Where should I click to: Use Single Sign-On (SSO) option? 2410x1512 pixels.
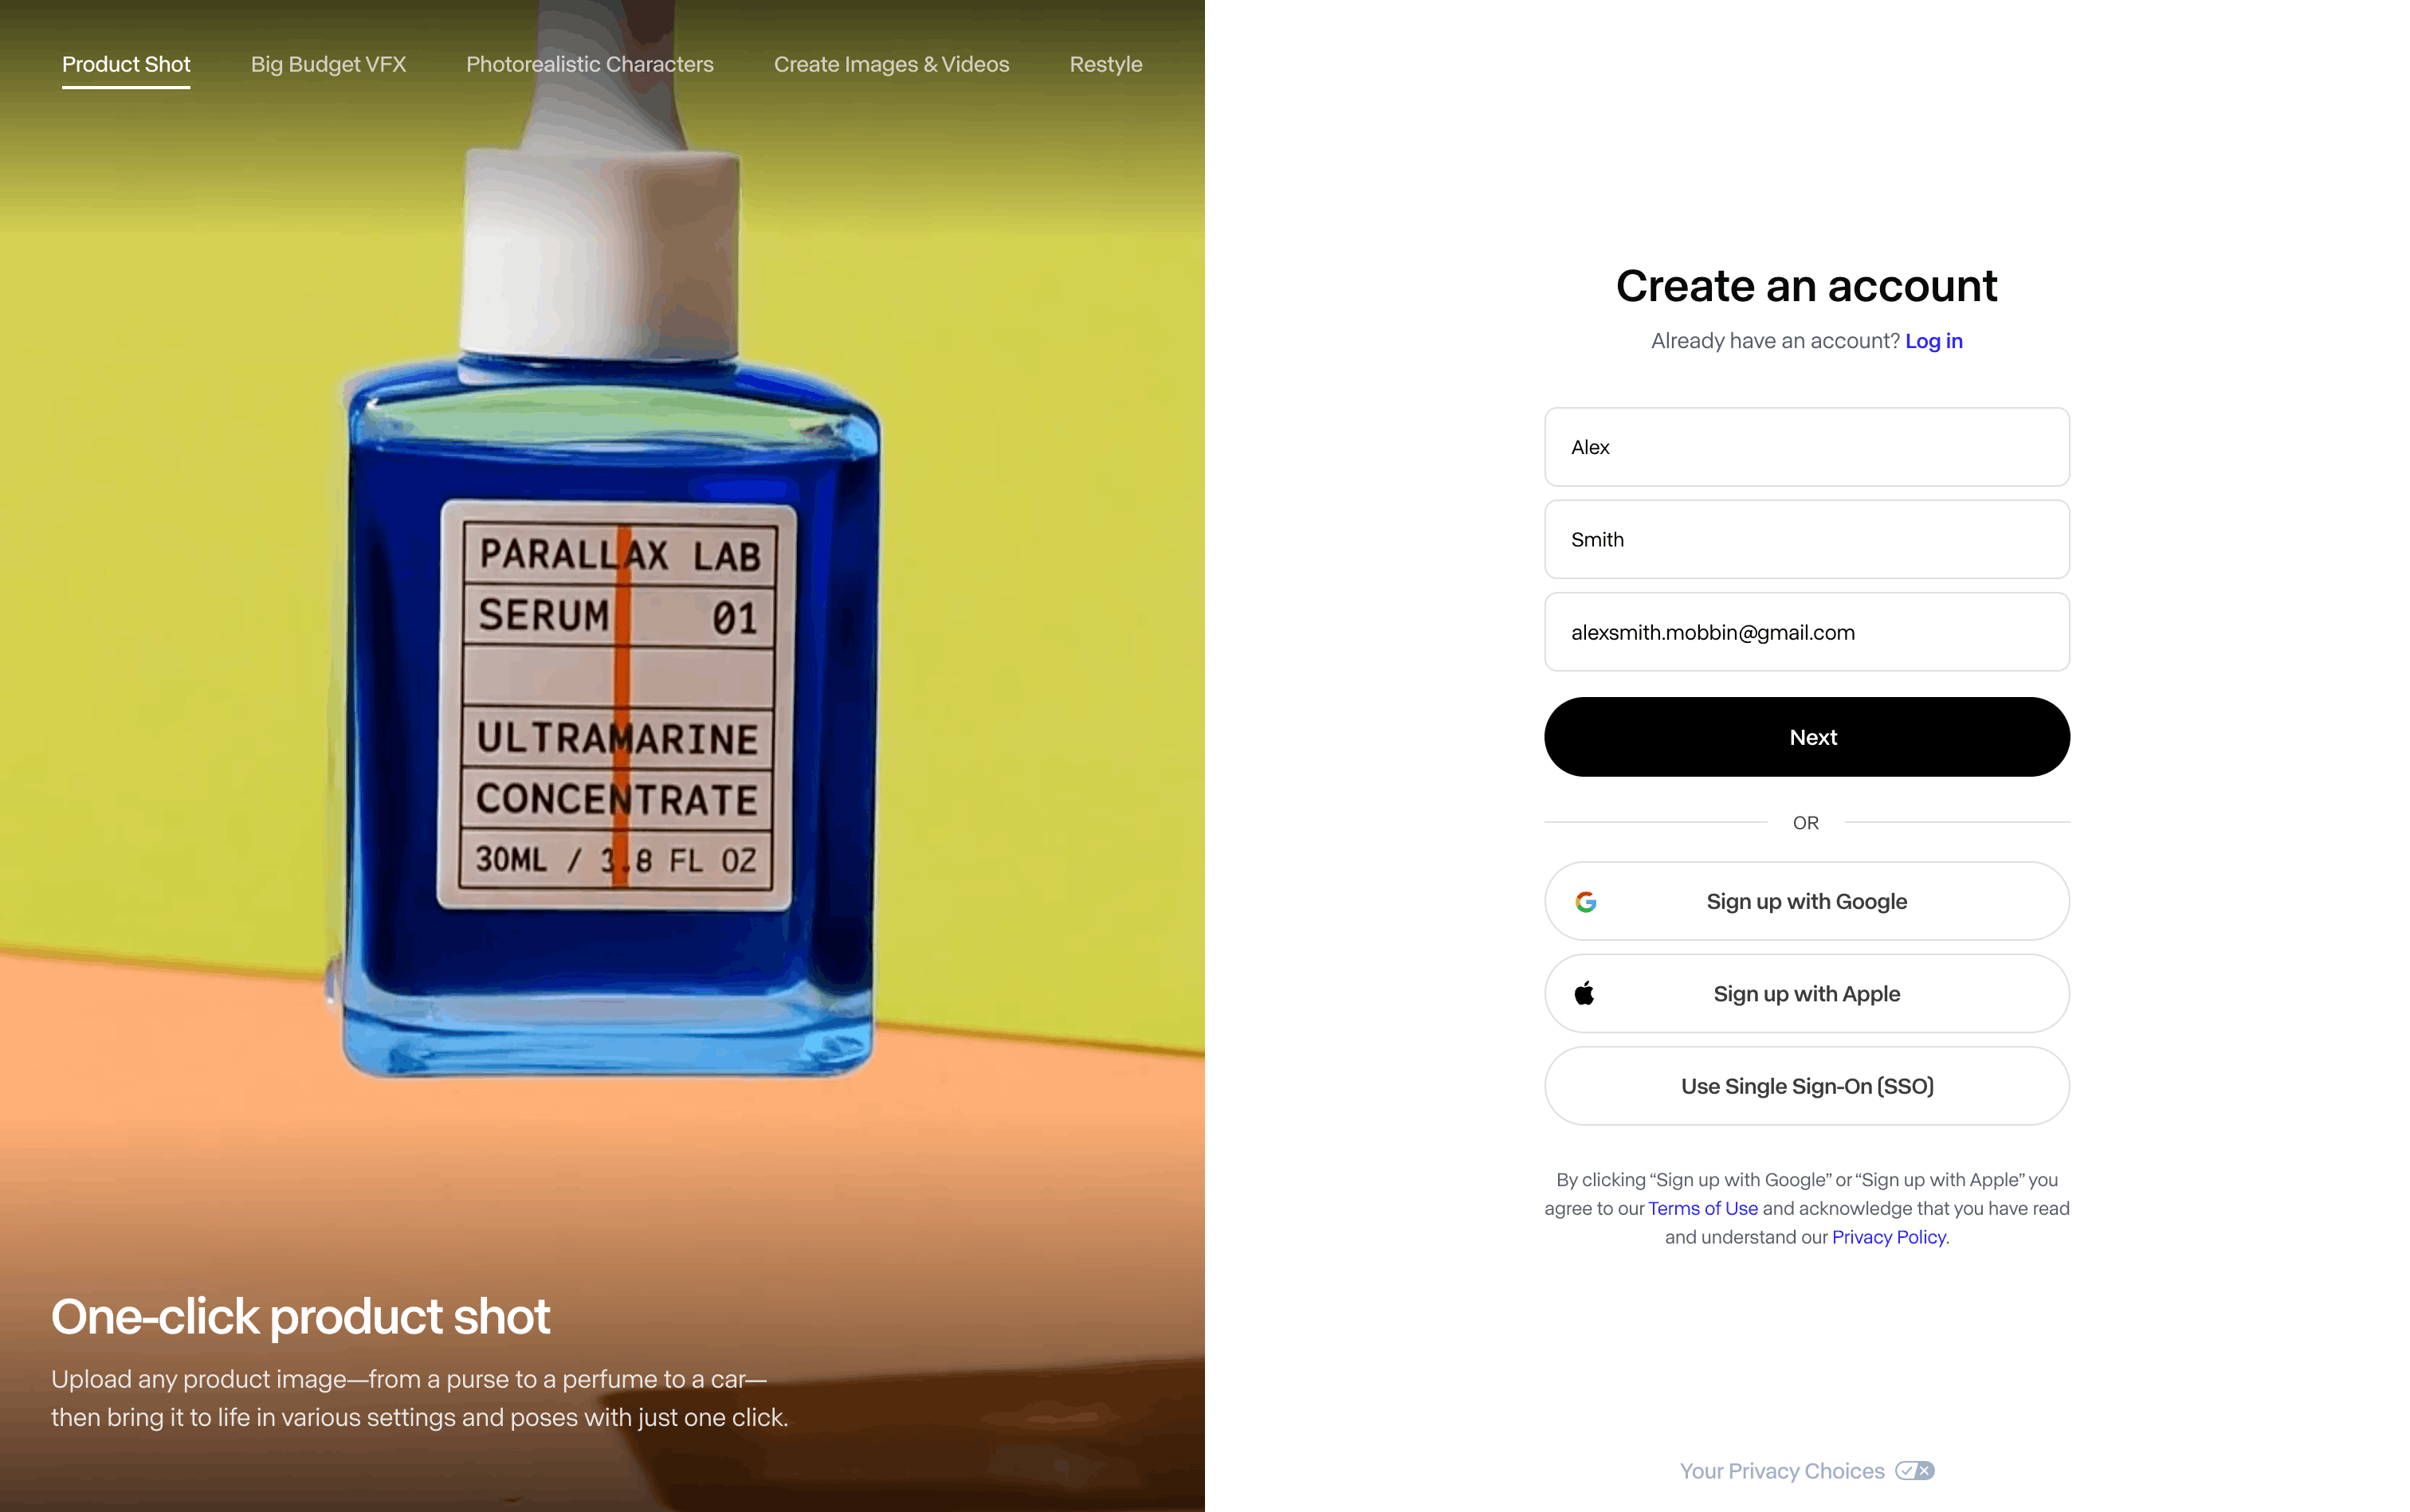(x=1807, y=1086)
